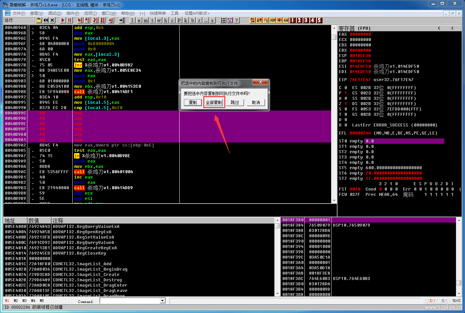465x313 pixels.
Task: Click the go to address arrow icon
Action: pos(122,20)
